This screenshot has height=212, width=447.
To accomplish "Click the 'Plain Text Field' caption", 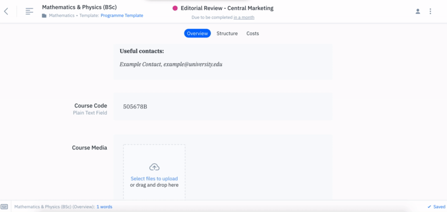I will (90, 113).
